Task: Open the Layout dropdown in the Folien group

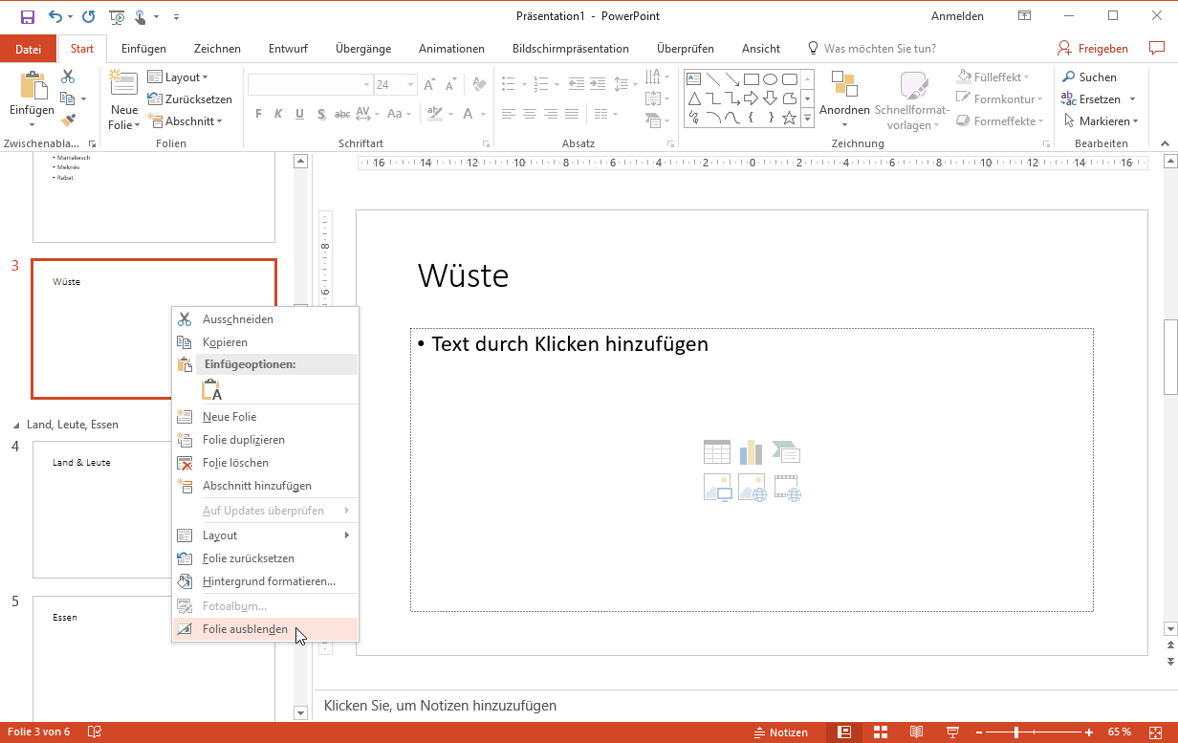Action: click(x=178, y=77)
